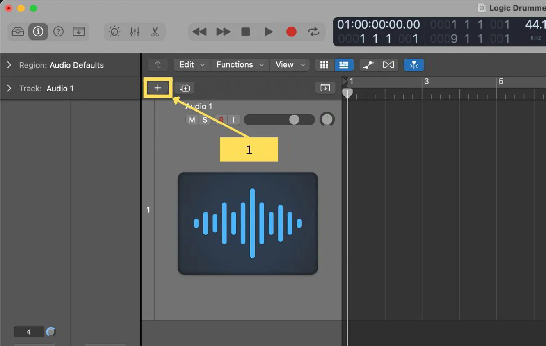Click the Smart Controls knob icon

pyautogui.click(x=114, y=32)
